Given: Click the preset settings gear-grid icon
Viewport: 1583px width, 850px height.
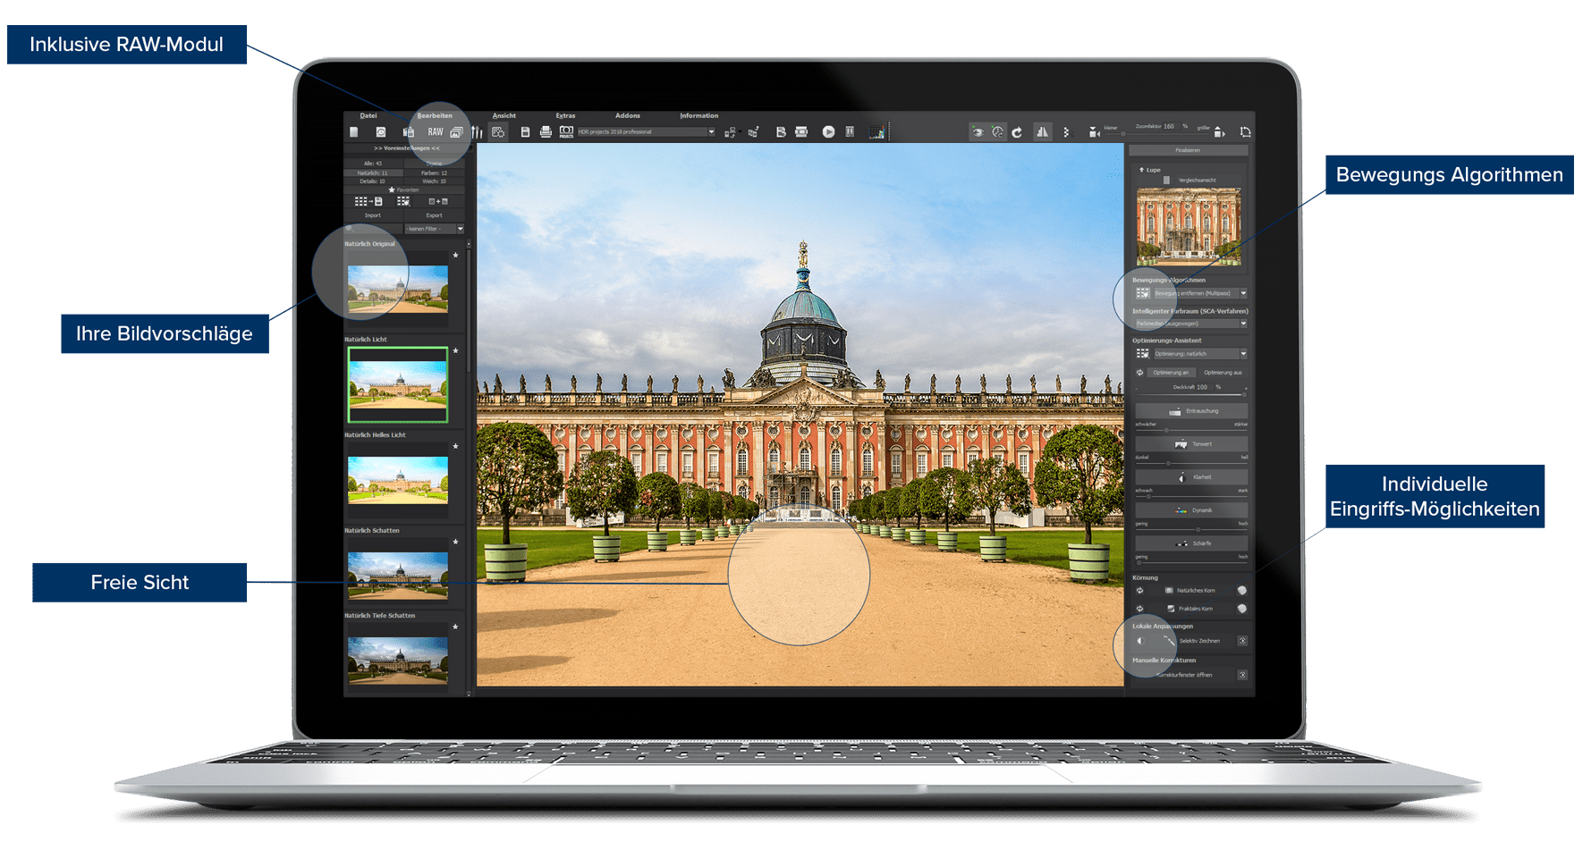Looking at the screenshot, I should click(498, 132).
